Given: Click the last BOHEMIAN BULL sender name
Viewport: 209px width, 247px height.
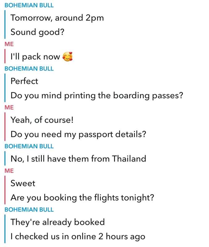Looking at the screenshot, I should tap(29, 210).
